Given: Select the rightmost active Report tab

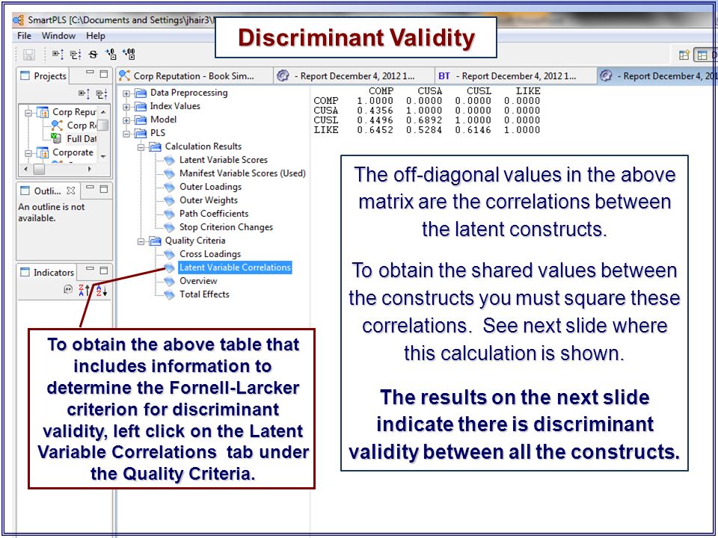Looking at the screenshot, I should (x=657, y=76).
